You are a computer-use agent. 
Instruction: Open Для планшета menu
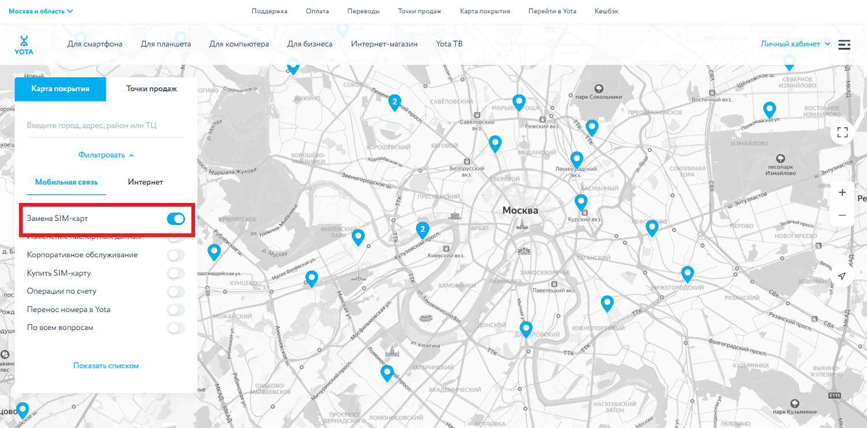(166, 44)
